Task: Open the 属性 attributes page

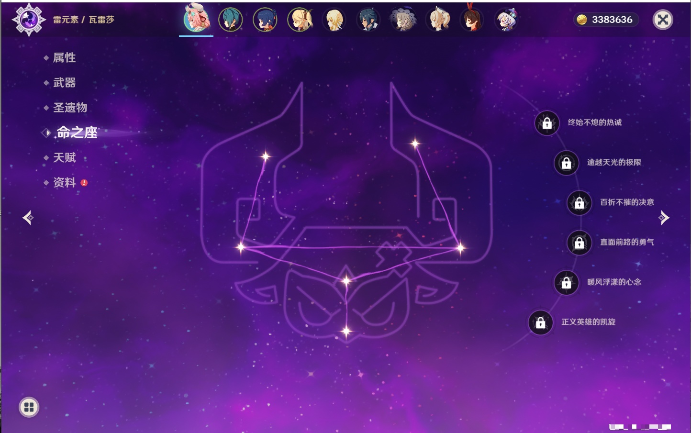Action: (64, 58)
